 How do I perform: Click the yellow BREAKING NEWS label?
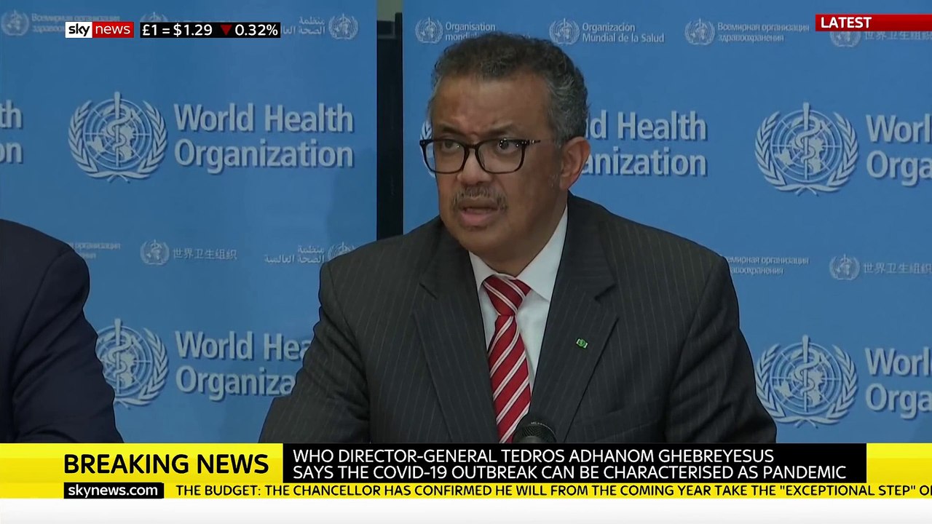166,464
